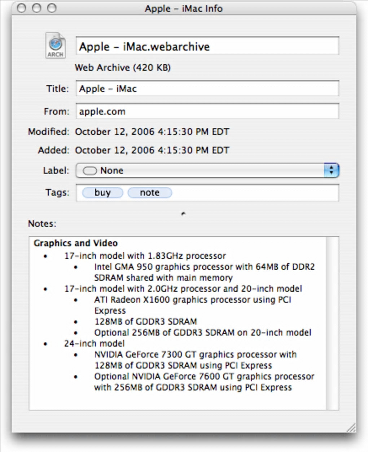Select the "buy" tag
The height and width of the screenshot is (452, 368).
click(102, 193)
